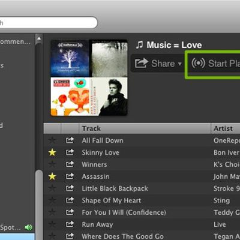Unstar the Assassin track
The width and height of the screenshot is (240, 240).
pos(52,176)
